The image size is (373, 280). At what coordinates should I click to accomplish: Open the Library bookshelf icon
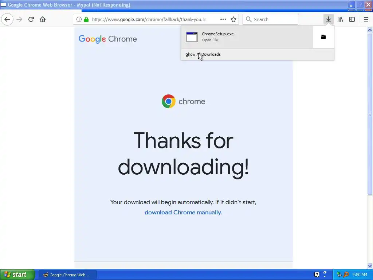(x=340, y=19)
